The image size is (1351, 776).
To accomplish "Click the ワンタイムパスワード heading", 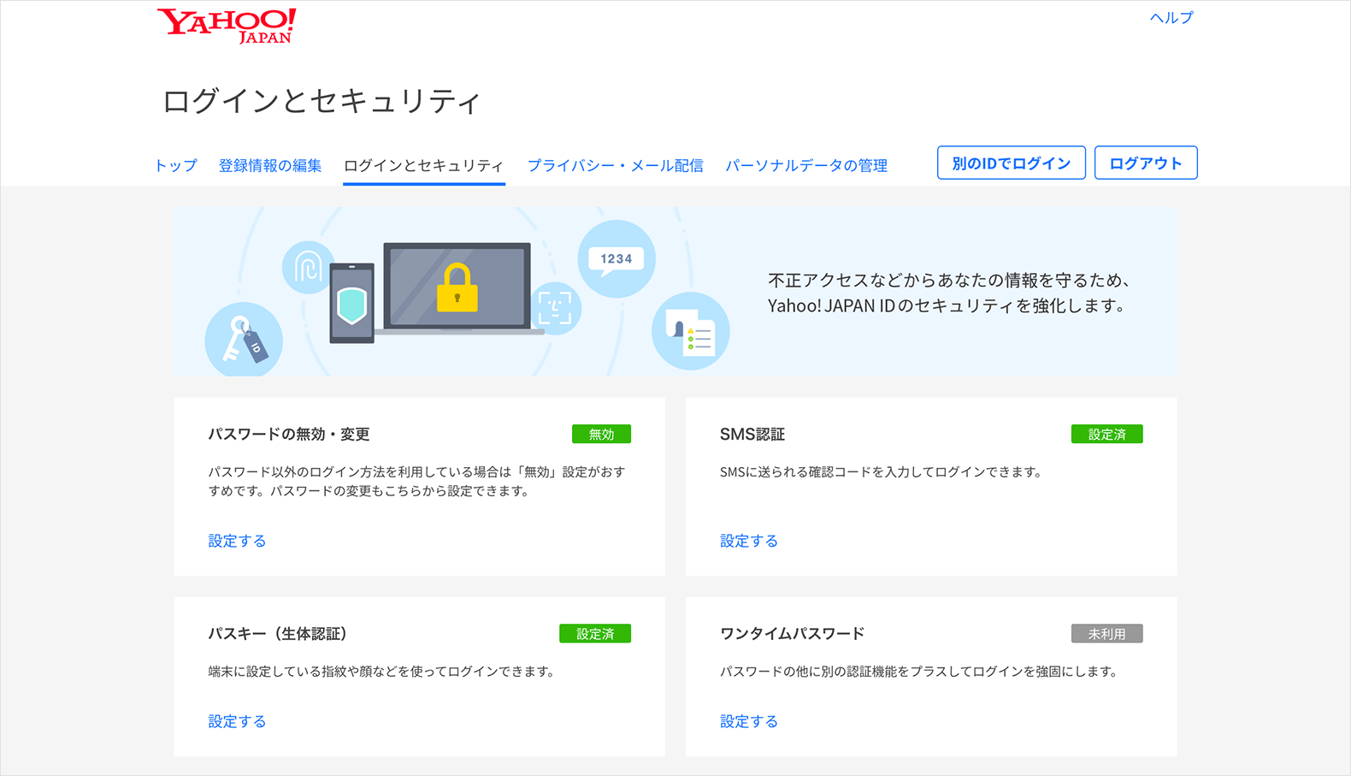I will tap(792, 633).
